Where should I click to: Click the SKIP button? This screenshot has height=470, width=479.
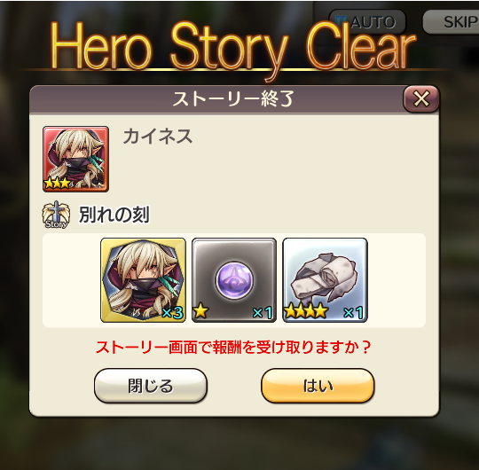click(452, 22)
